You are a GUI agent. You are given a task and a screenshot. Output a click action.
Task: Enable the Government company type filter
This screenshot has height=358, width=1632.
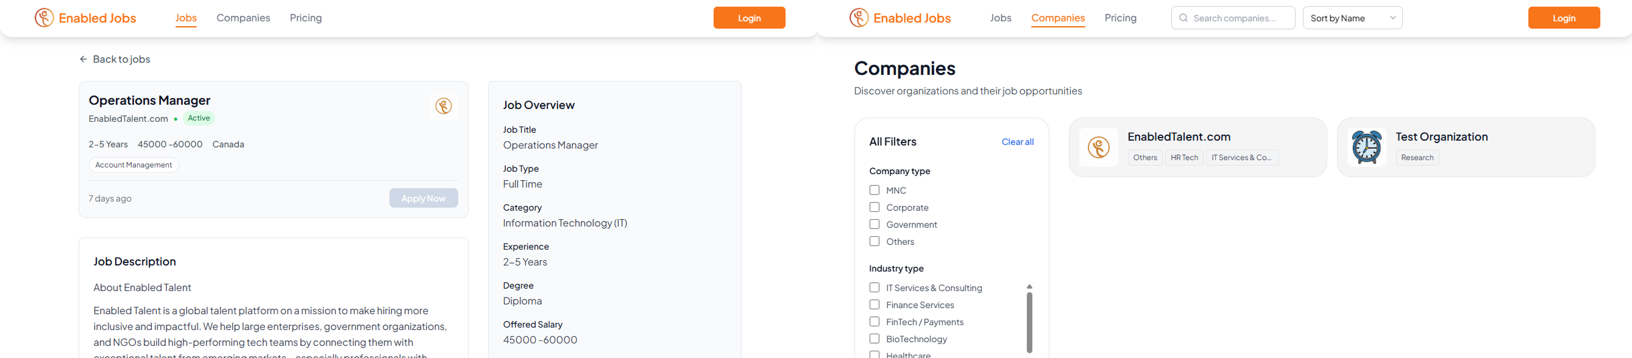point(875,224)
